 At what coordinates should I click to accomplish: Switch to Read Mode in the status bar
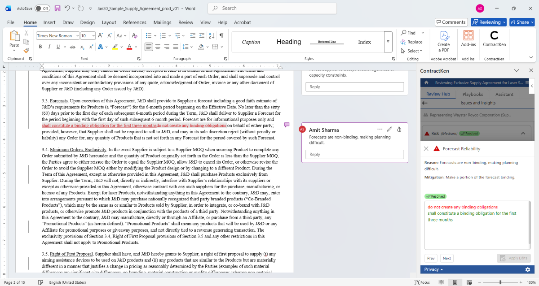(441, 282)
